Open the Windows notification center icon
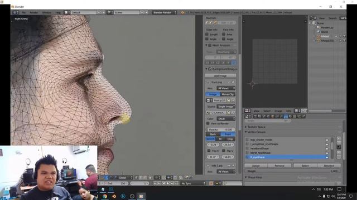Viewport: 357px width, 200px height. coord(351,196)
